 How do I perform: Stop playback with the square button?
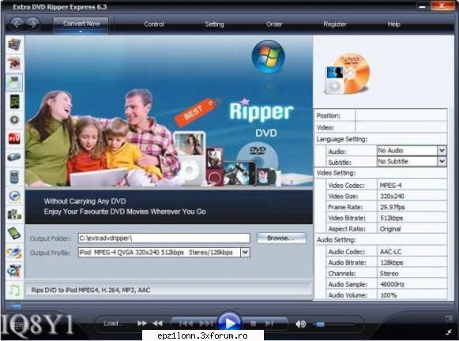pos(254,324)
